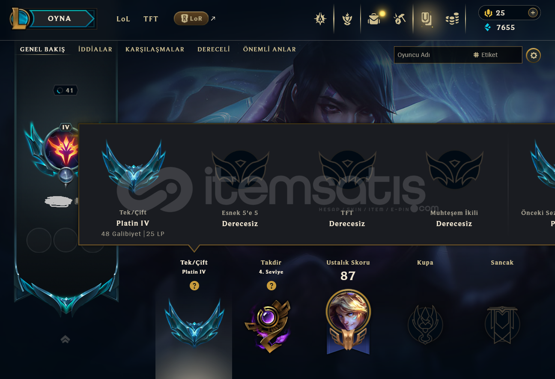Click the Oyuncu Adı search field
Viewport: 555px width, 379px height.
point(433,55)
